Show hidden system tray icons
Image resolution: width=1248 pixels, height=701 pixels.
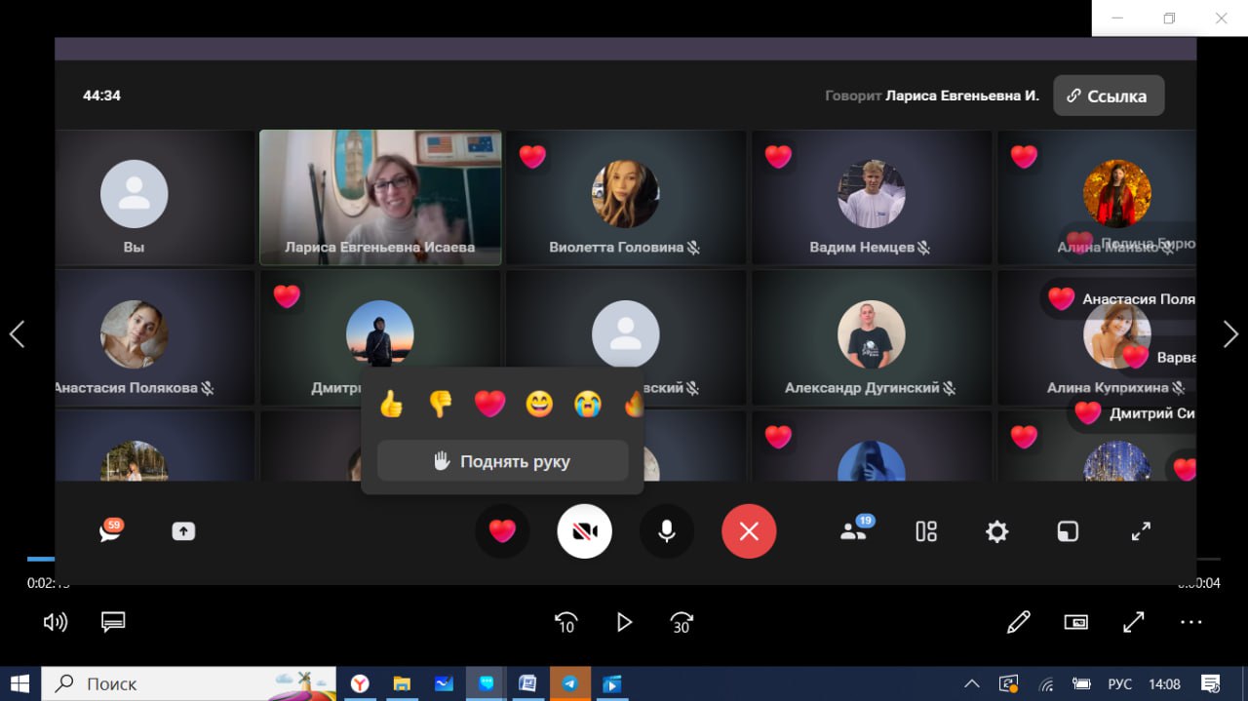coord(972,683)
